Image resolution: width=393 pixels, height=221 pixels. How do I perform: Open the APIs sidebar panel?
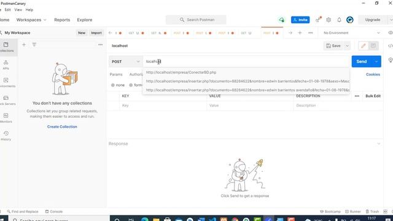point(6,65)
